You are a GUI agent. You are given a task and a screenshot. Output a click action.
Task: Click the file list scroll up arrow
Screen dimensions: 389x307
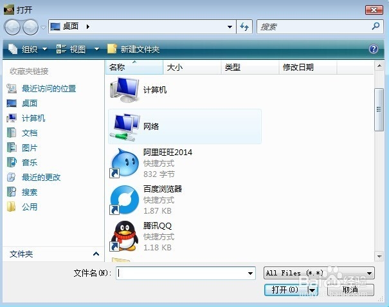[x=379, y=66]
